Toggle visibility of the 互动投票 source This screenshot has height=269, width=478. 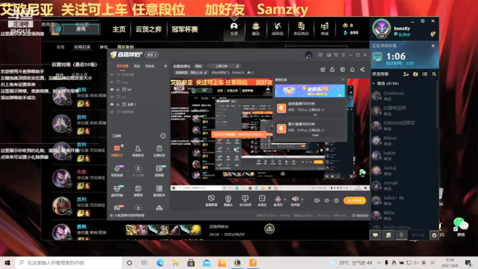coord(112,74)
